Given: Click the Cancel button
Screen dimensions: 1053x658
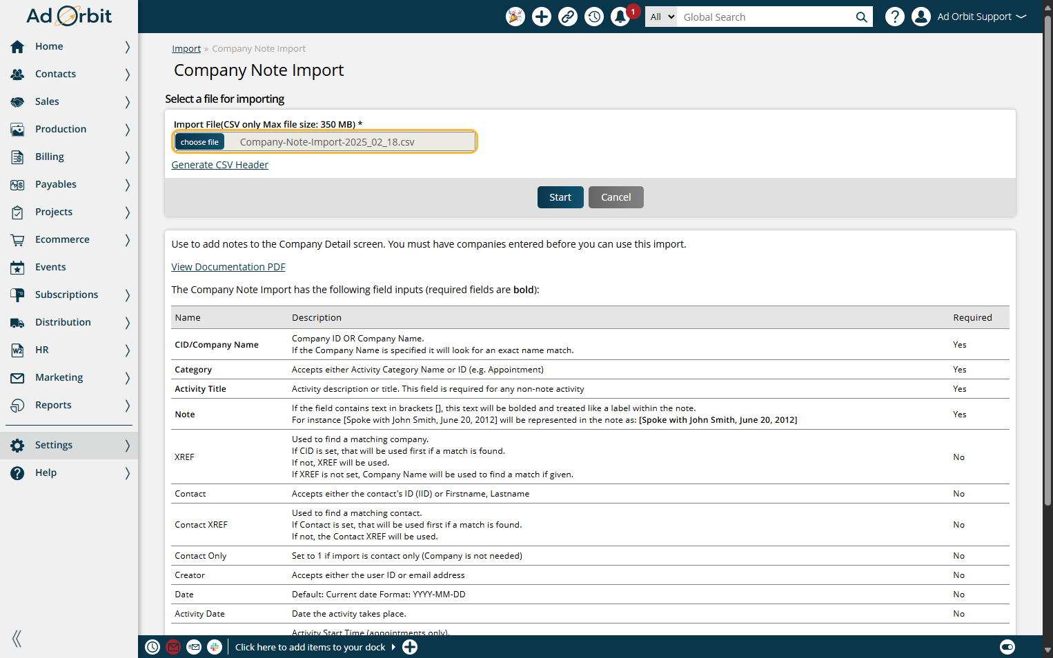Looking at the screenshot, I should pos(616,197).
